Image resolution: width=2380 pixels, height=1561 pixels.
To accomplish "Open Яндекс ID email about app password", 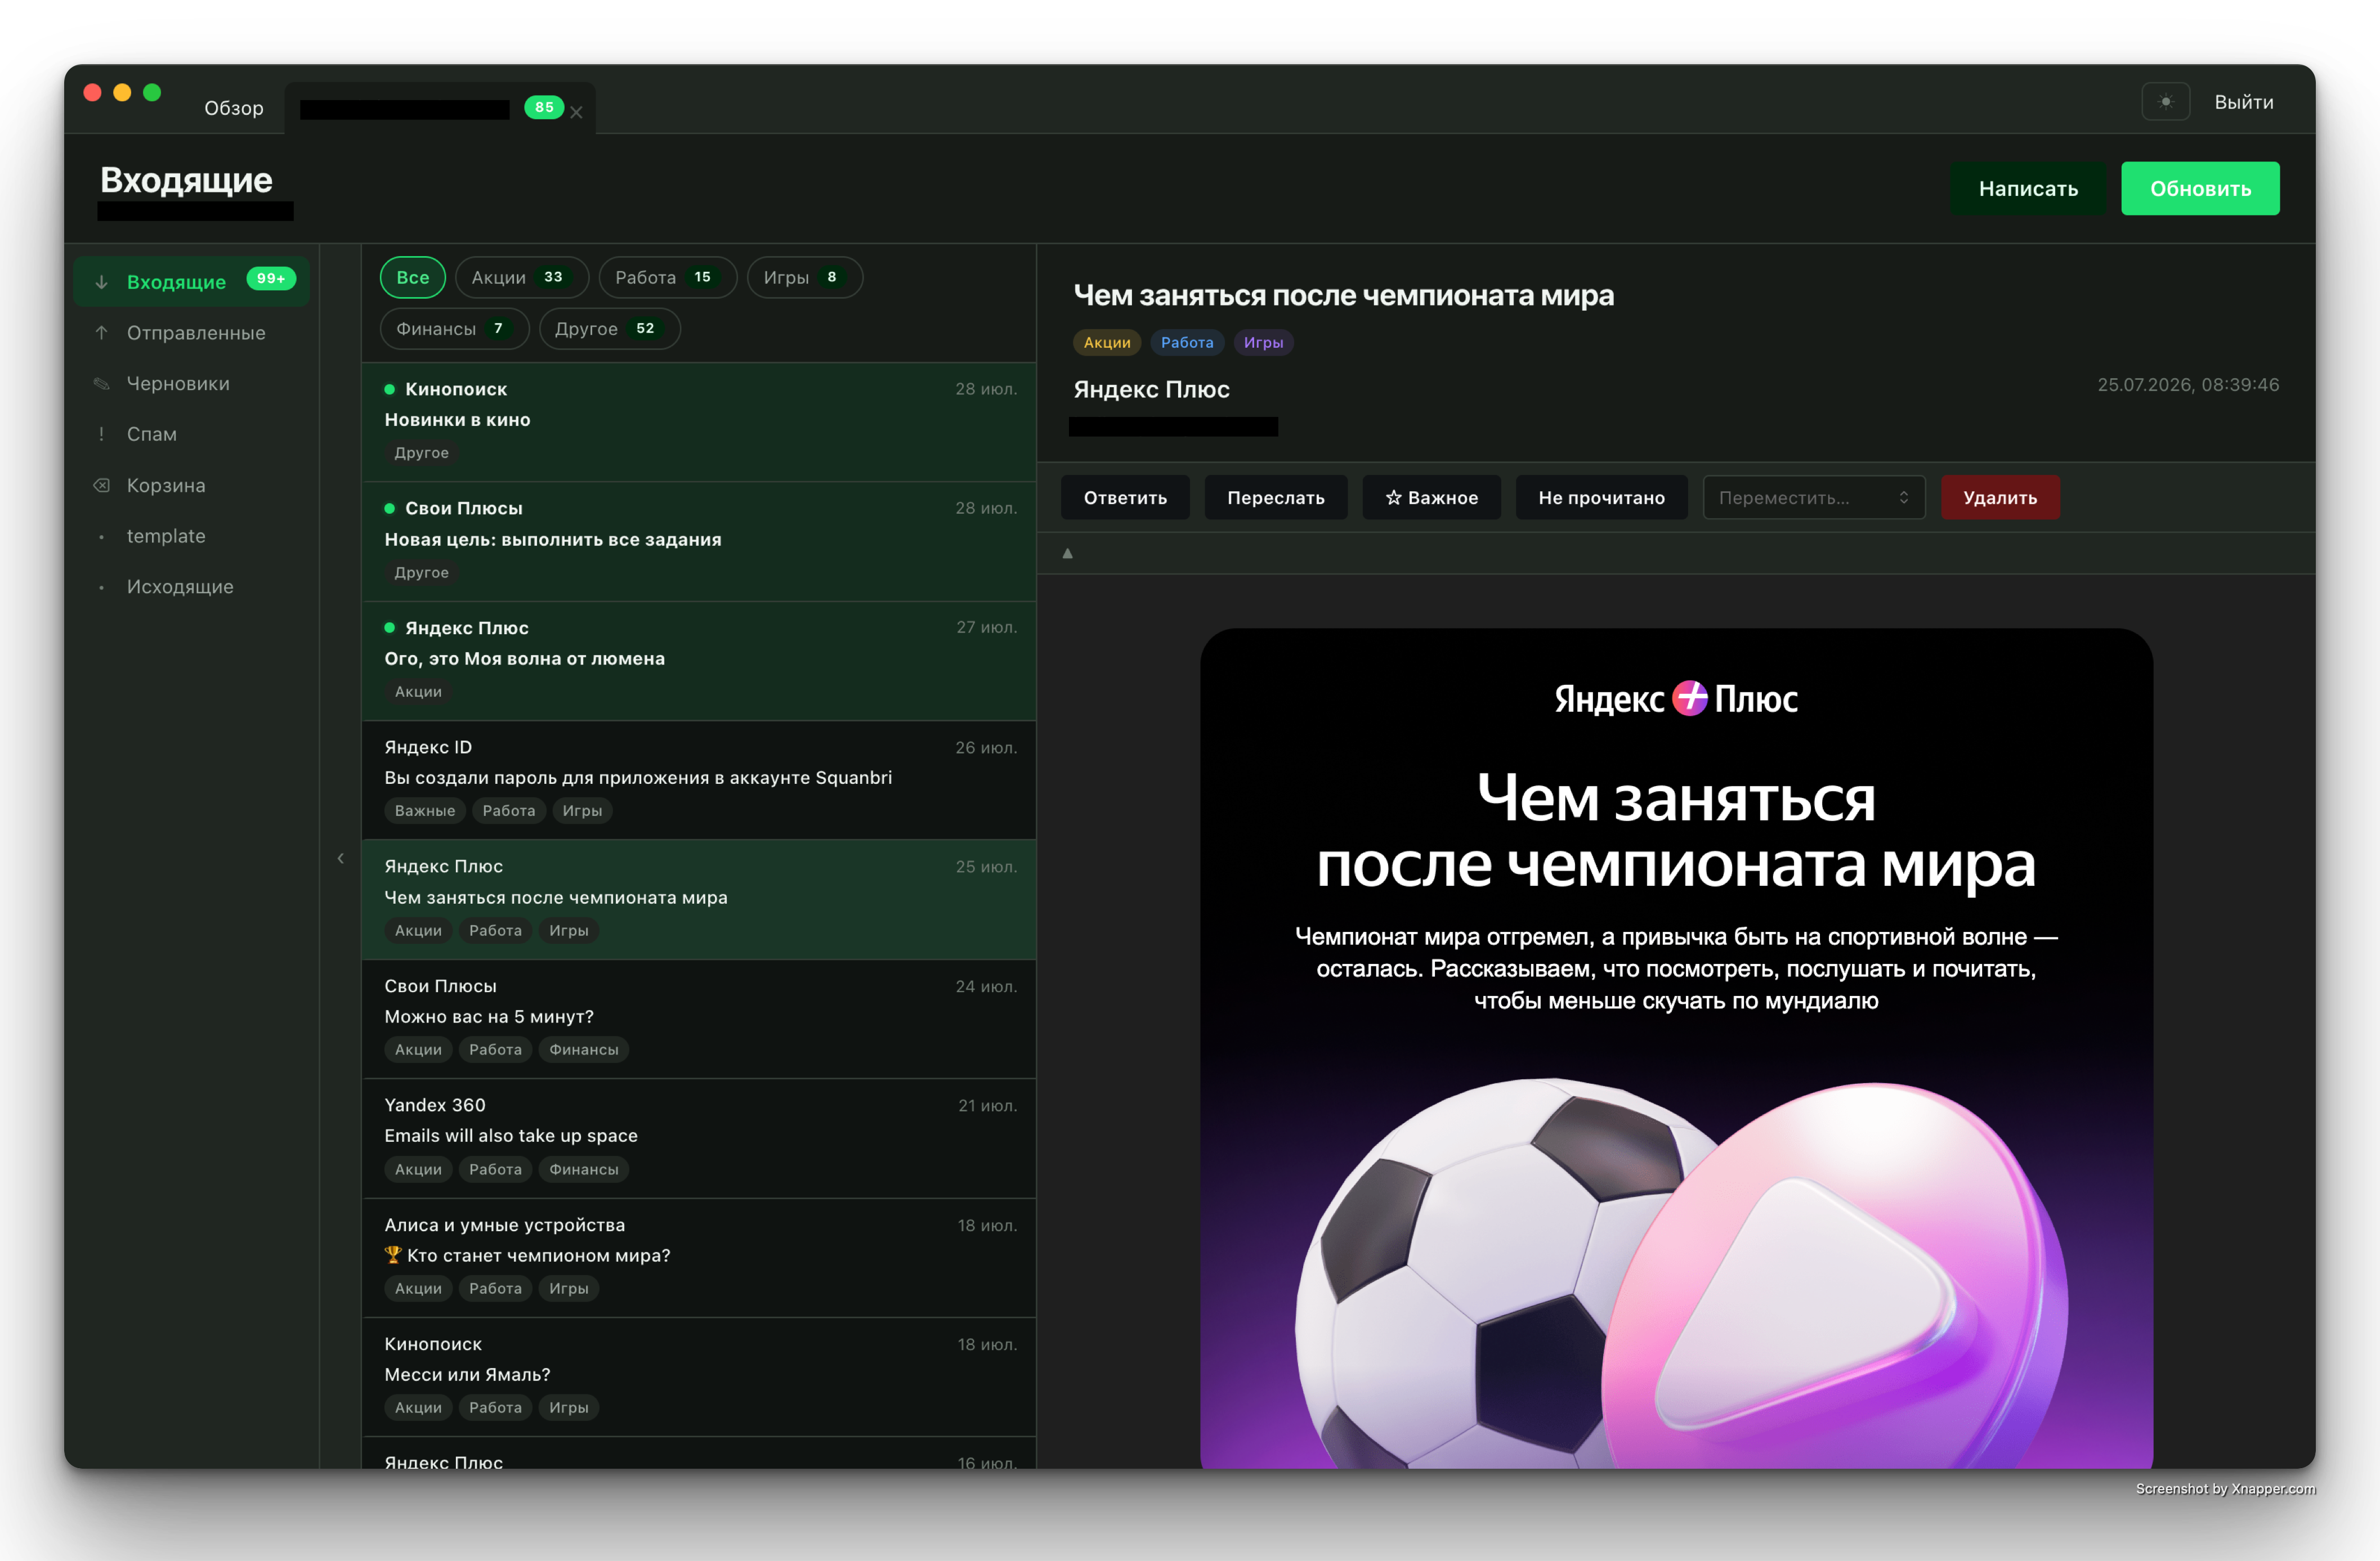I will pyautogui.click(x=698, y=779).
